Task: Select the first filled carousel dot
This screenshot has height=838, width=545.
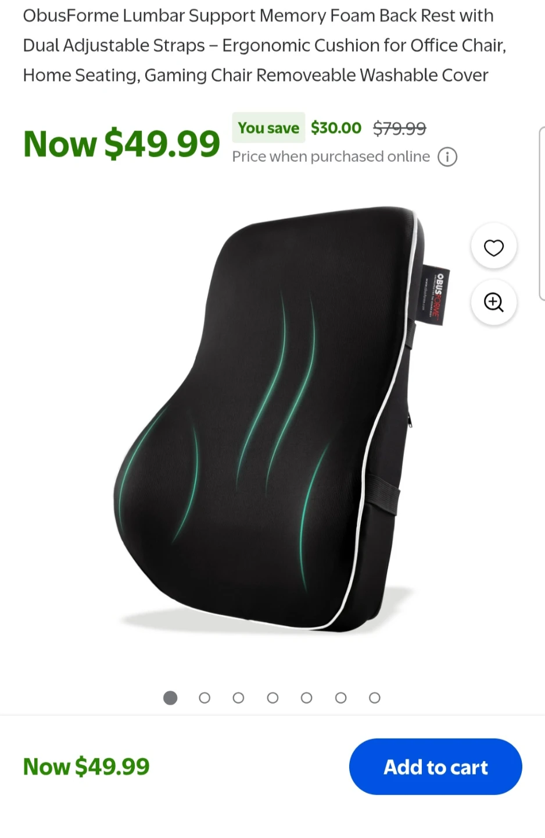Action: (170, 698)
